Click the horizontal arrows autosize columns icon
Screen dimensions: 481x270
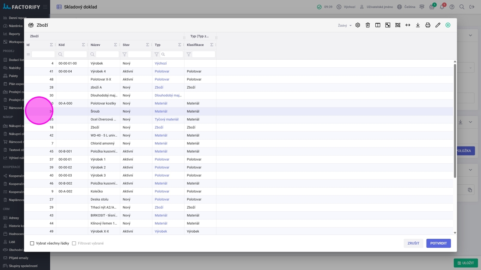coord(408,25)
